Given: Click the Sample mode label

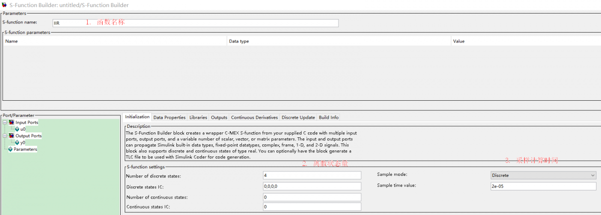Looking at the screenshot, I should [x=392, y=174].
